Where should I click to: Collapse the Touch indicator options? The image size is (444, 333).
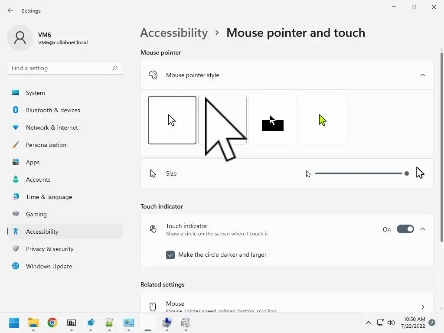422,229
